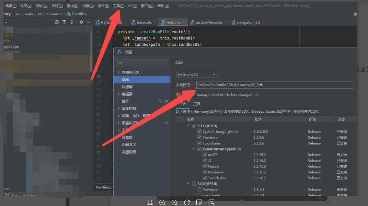Click the save image icon in viewer toolbar
Image resolution: width=368 pixels, height=206 pixels.
(x=211, y=202)
